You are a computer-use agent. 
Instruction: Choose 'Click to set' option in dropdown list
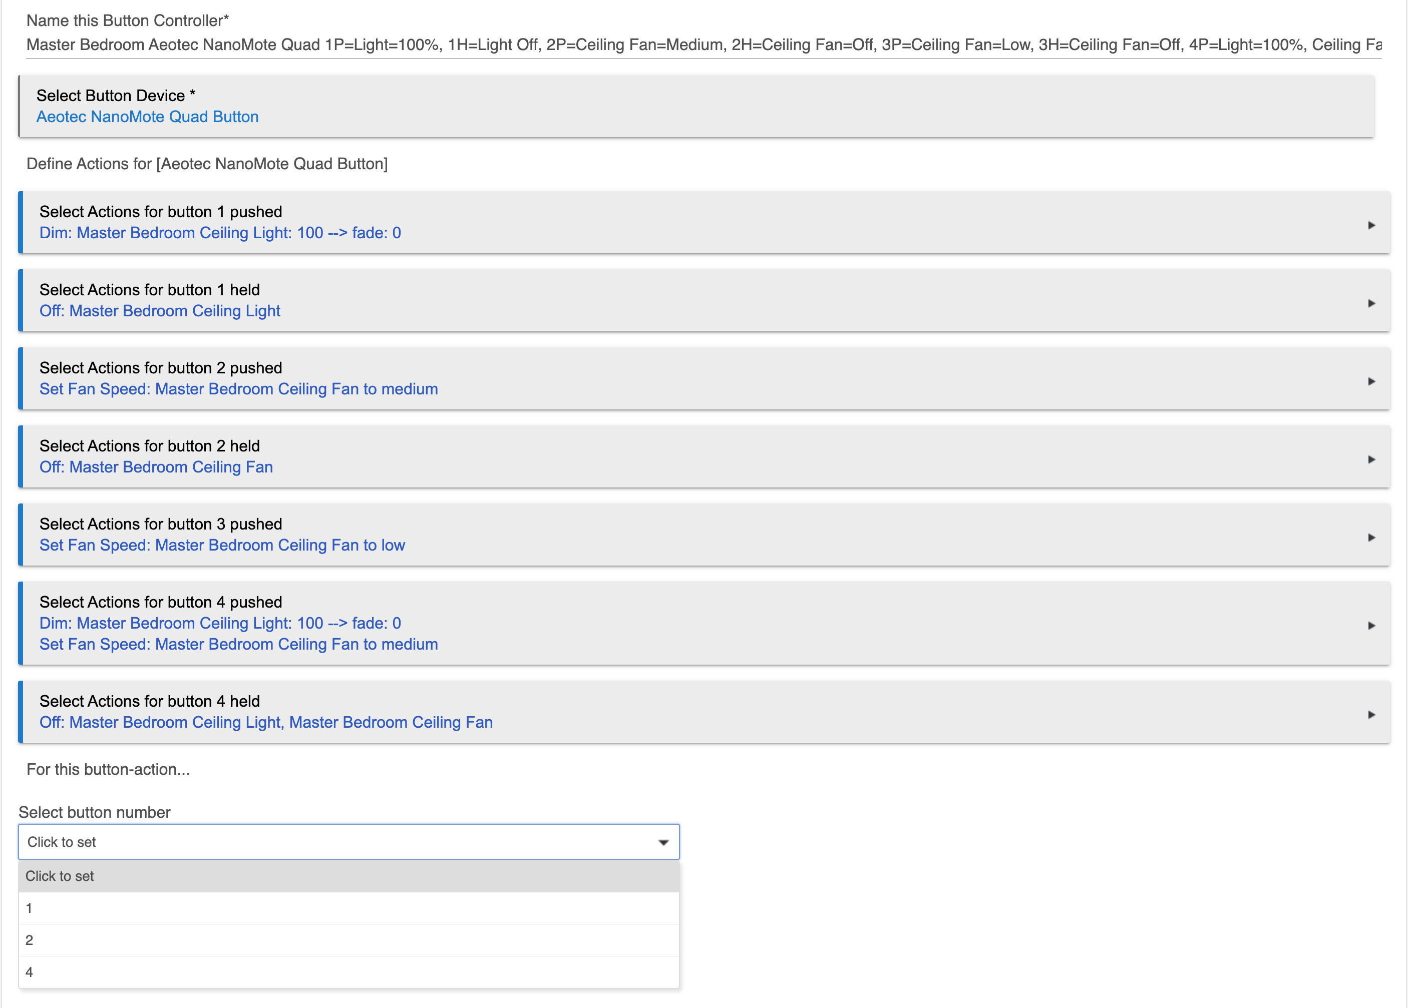349,876
